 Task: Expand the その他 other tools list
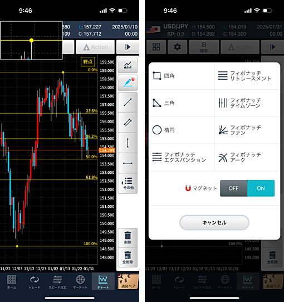(x=128, y=183)
